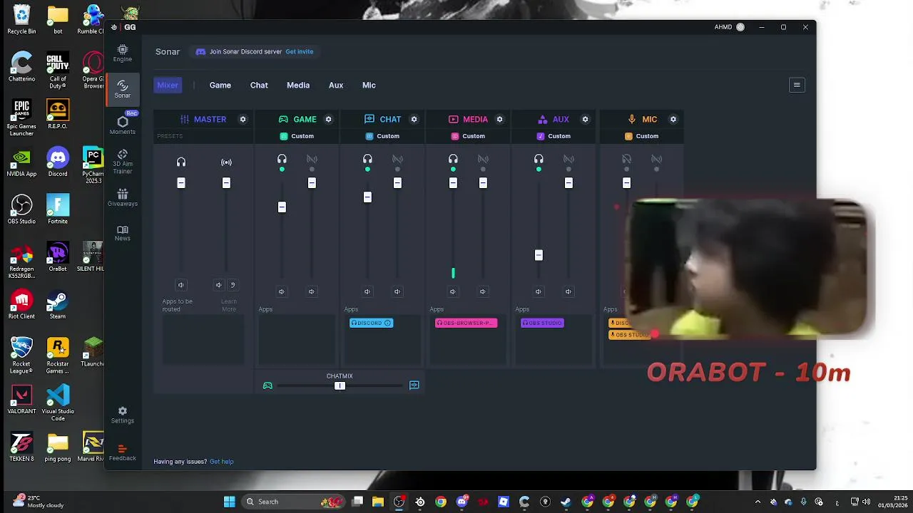Open the taskbar clock and date
This screenshot has height=513, width=913.
892,502
